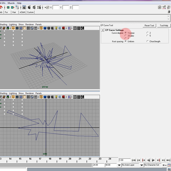The width and height of the screenshot is (171, 171).
Task: Open Panels menu in side panel
Action: coord(39,93)
